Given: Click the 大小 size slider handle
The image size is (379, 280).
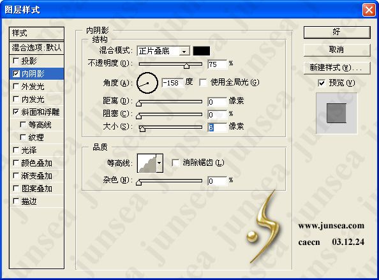Looking at the screenshot, I should [x=142, y=129].
